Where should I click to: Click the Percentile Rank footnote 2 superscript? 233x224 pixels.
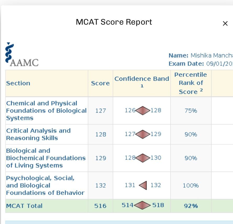pos(202,90)
